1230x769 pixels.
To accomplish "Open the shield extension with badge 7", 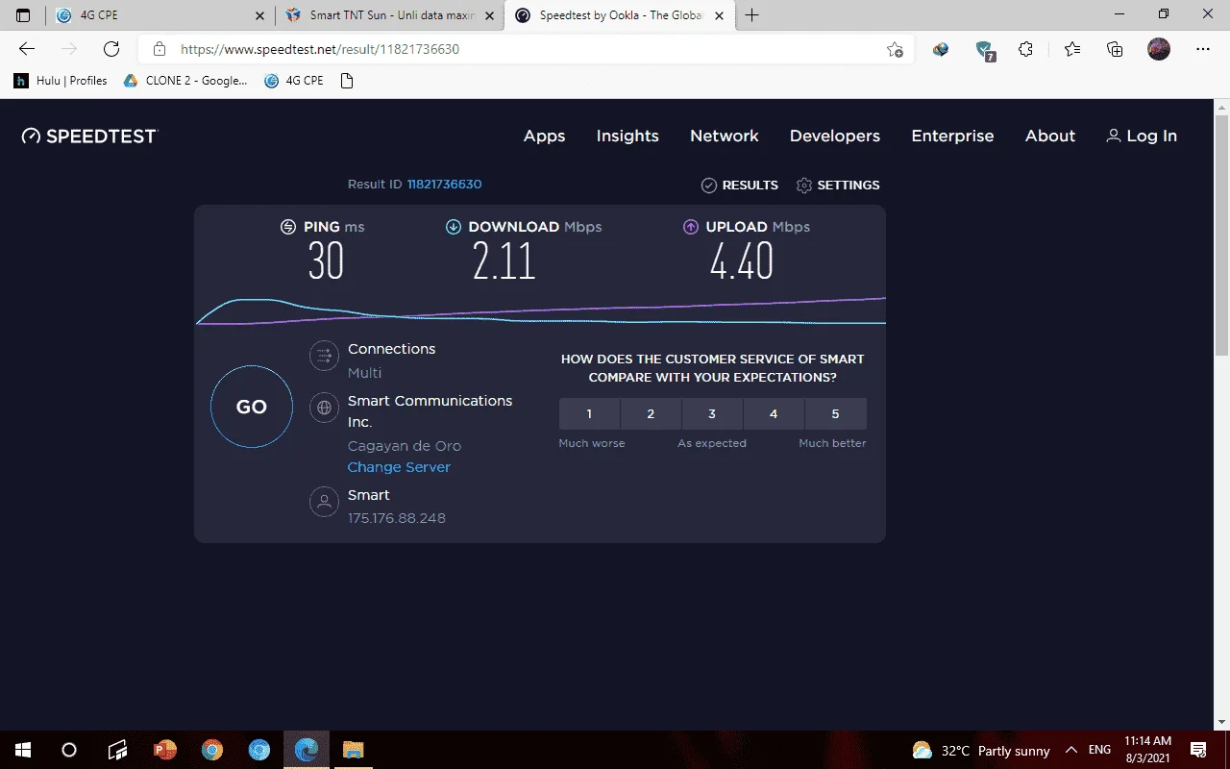I will click(x=984, y=50).
